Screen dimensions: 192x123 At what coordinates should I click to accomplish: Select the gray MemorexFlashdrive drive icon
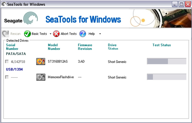point(41,77)
